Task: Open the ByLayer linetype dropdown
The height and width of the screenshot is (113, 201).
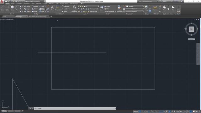Action: [x=135, y=11]
